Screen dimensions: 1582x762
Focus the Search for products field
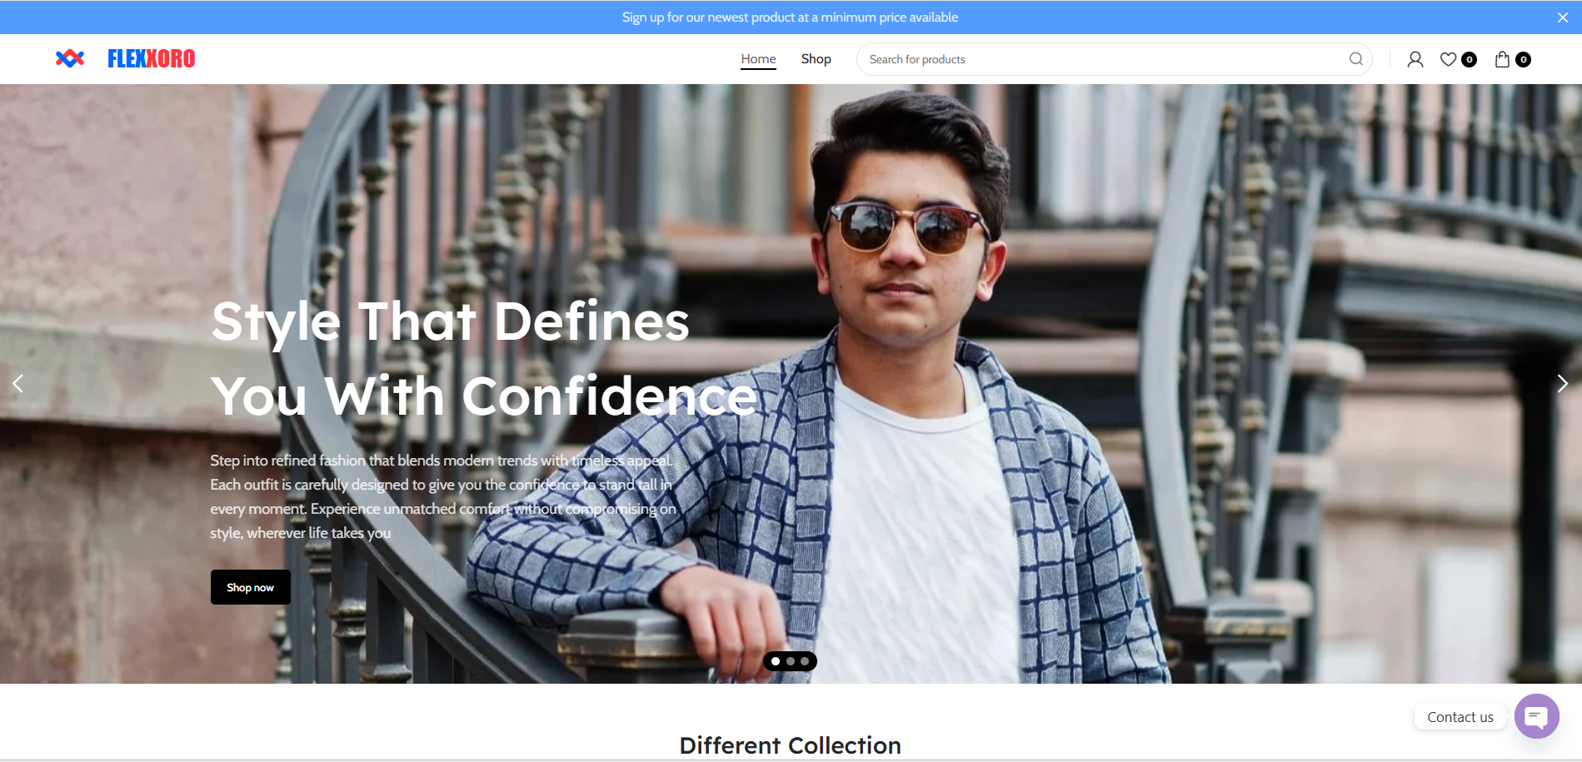click(1100, 59)
